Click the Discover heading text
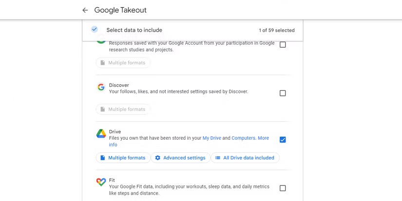 pos(119,85)
